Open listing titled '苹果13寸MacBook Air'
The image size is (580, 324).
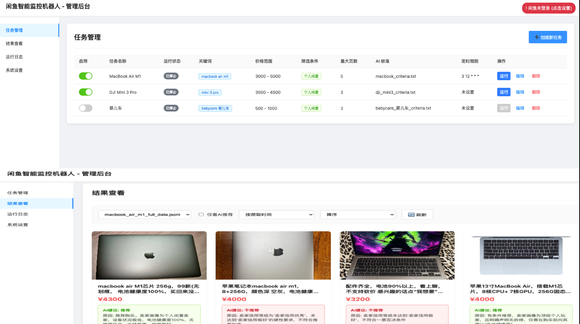(521, 289)
